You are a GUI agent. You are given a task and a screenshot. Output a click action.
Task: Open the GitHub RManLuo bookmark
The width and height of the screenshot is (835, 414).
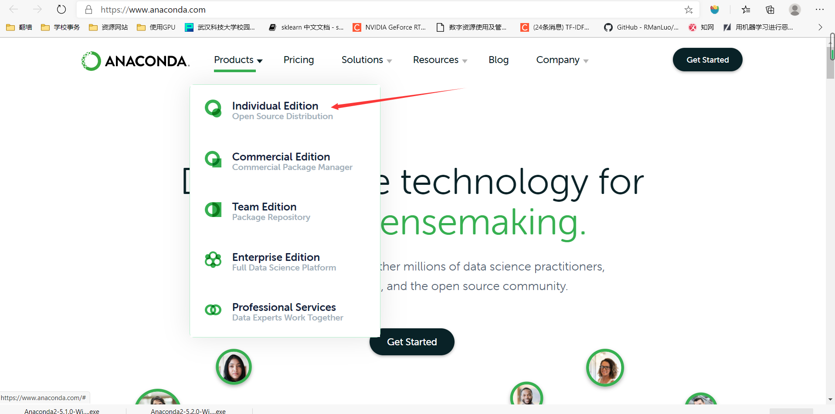(641, 27)
